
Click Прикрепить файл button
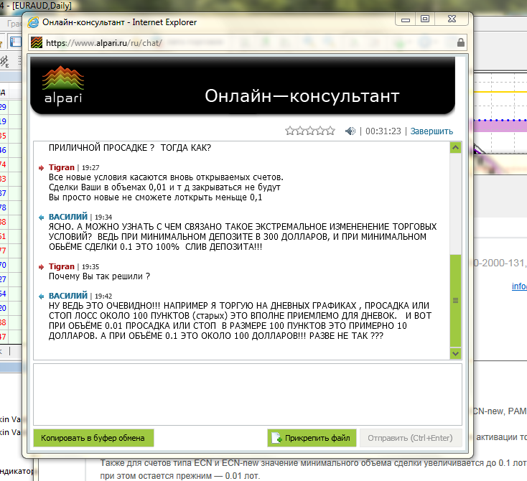coord(312,438)
